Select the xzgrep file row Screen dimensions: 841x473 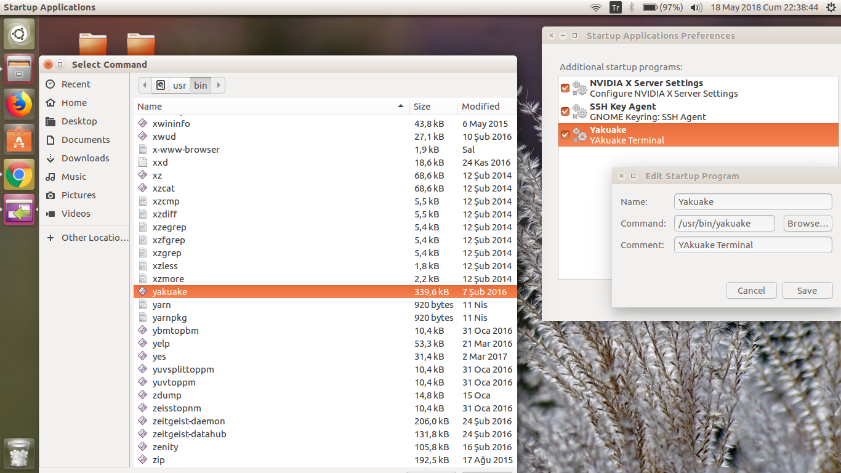tap(324, 253)
